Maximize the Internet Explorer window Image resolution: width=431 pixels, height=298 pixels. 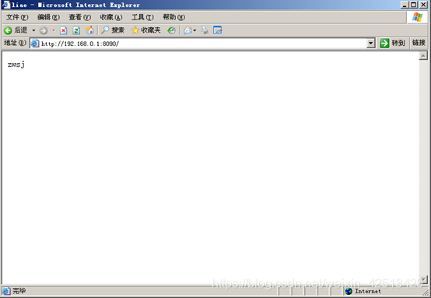(413, 5)
